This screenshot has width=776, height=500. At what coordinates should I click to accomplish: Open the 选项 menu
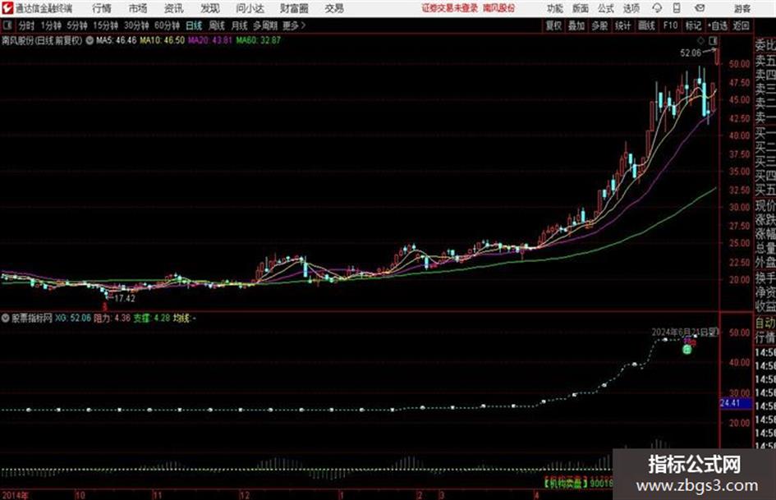pyautogui.click(x=631, y=8)
